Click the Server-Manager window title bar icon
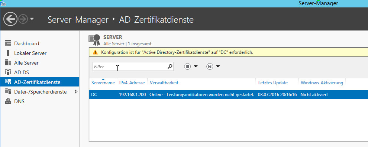The width and height of the screenshot is (368, 147). pos(3,3)
